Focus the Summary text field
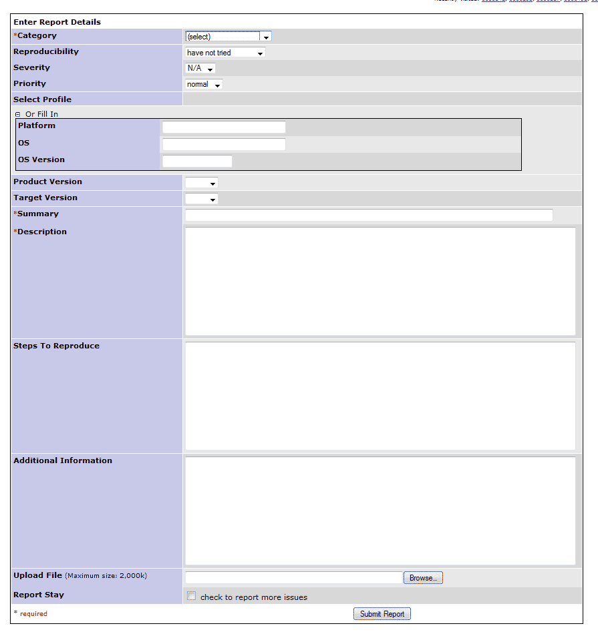The image size is (598, 634). point(369,215)
